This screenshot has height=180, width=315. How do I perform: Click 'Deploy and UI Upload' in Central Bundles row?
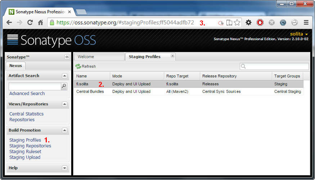(x=131, y=91)
